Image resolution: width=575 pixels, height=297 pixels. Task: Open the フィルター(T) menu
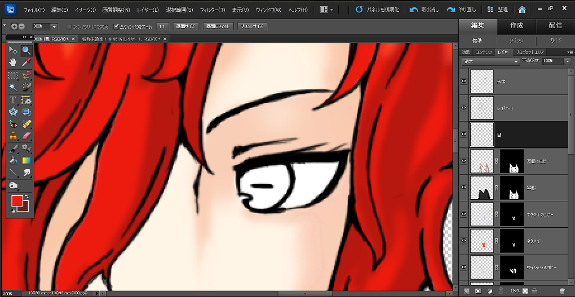pyautogui.click(x=211, y=10)
